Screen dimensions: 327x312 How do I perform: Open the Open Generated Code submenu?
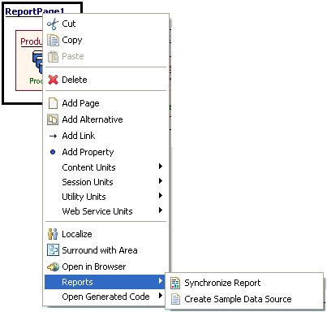click(x=105, y=297)
